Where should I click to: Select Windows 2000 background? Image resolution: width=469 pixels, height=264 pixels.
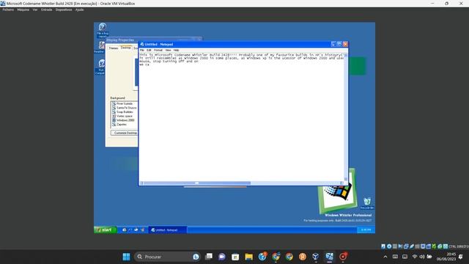125,120
